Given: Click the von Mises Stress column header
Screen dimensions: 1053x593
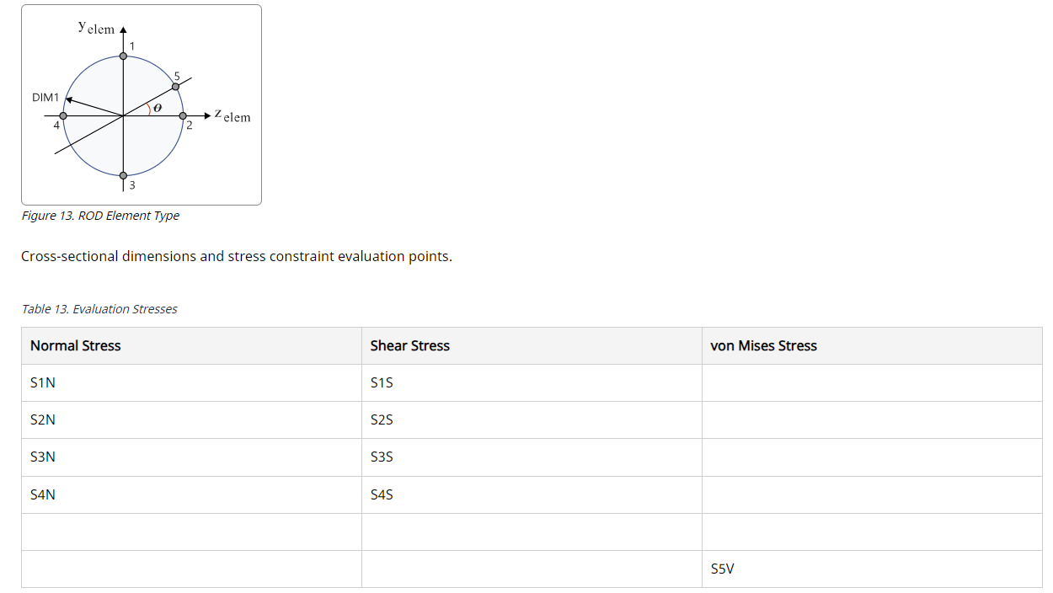Looking at the screenshot, I should click(764, 346).
